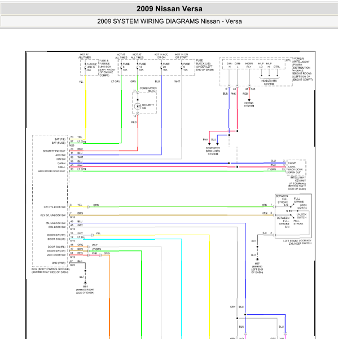
Task: Click the "SECURITY IND" lamp symbol label
Action: click(148, 107)
